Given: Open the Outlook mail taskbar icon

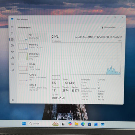Looking at the screenshot, I should coord(96,124).
